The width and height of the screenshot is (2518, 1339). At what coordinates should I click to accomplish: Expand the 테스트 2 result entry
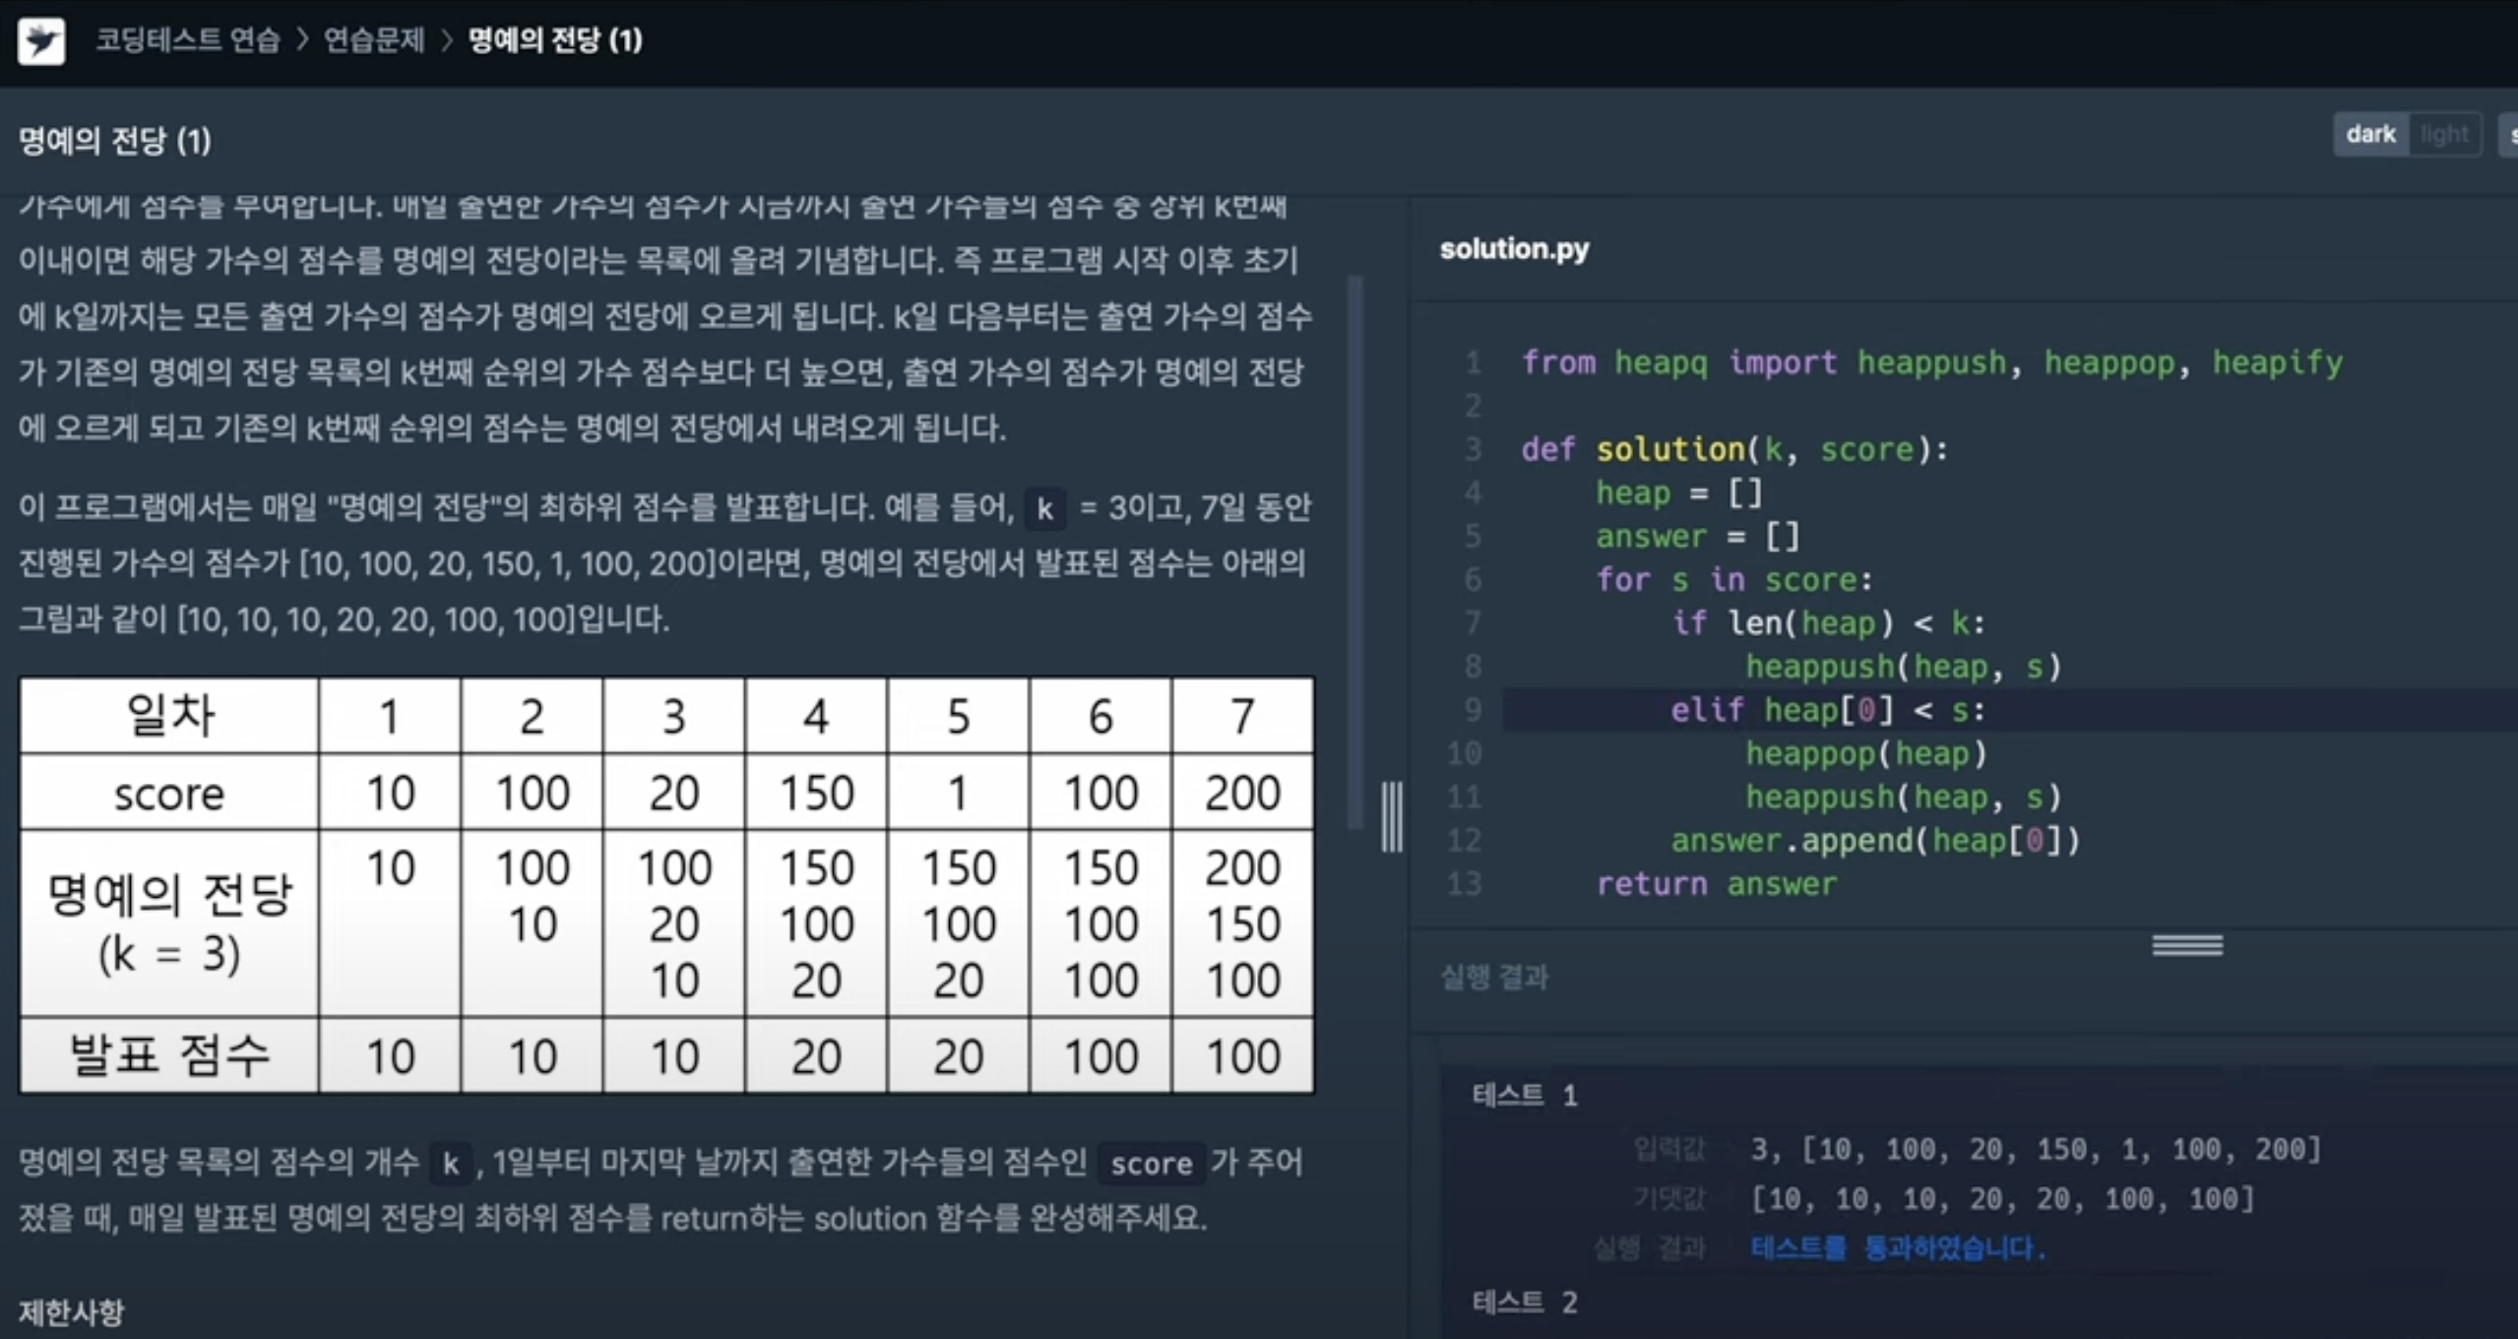coord(1525,1303)
